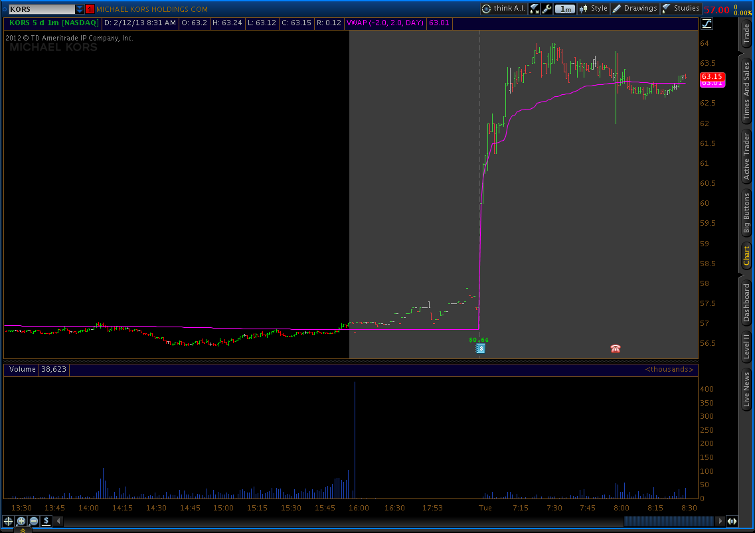
Task: Click the red 63.15 price bubble on axis
Action: pyautogui.click(x=712, y=76)
